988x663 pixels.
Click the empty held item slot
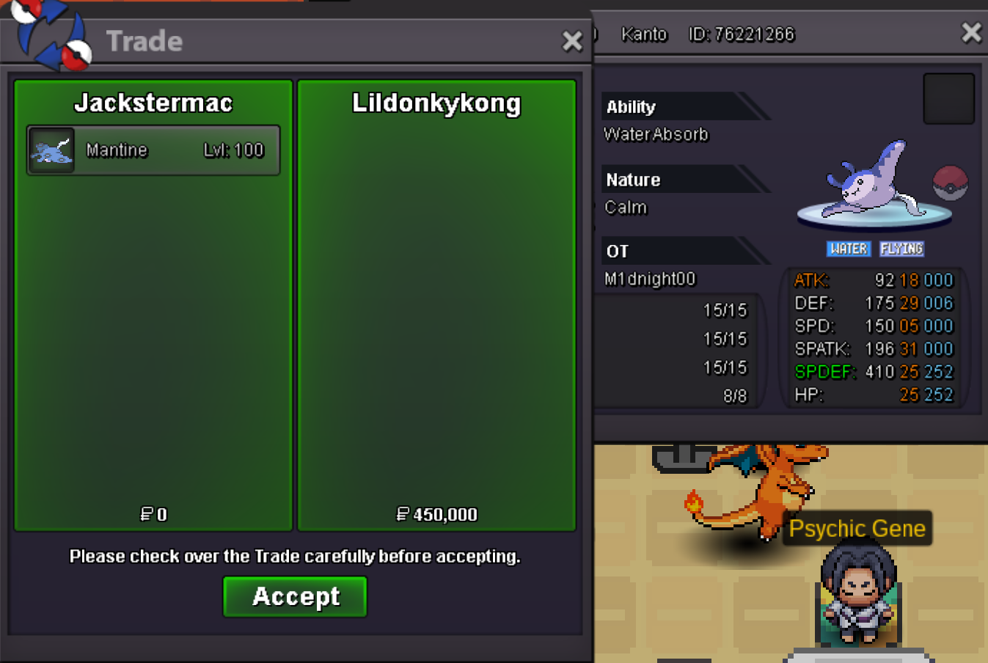point(948,98)
